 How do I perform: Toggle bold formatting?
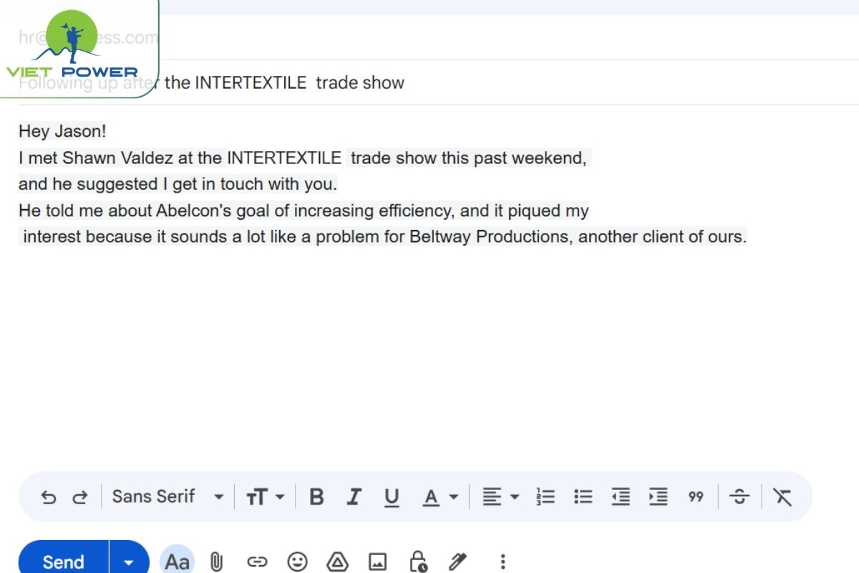[x=316, y=497]
